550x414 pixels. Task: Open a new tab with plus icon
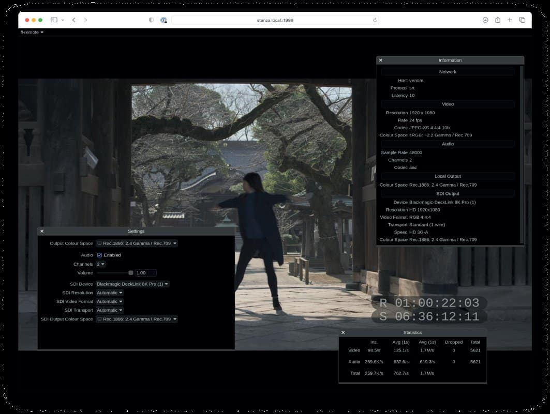[x=510, y=20]
